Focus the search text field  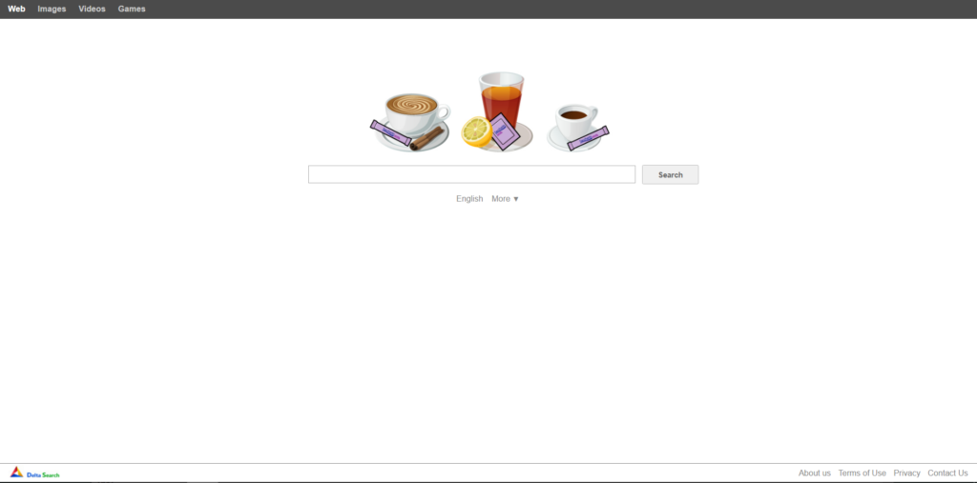tap(471, 174)
